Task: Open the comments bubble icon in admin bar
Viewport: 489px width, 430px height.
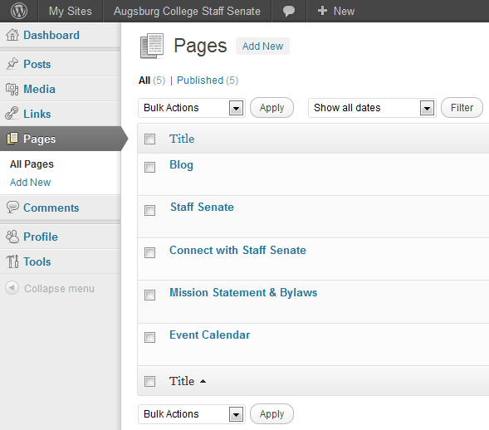Action: (x=288, y=12)
